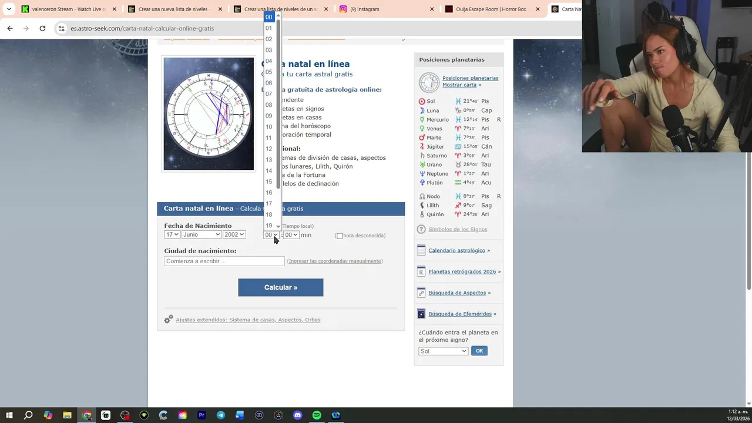Go back using the browser back arrow
This screenshot has width=752, height=423.
point(10,28)
